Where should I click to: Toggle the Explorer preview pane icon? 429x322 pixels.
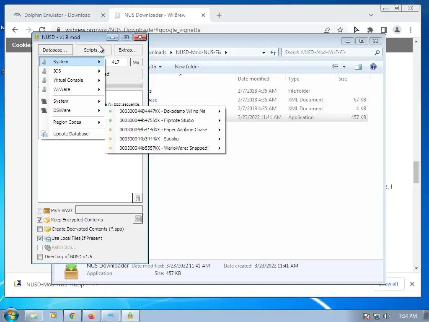click(x=358, y=67)
